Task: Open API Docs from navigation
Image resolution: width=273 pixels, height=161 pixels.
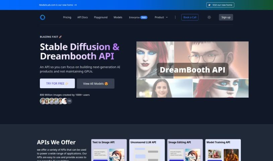Action: pyautogui.click(x=82, y=17)
